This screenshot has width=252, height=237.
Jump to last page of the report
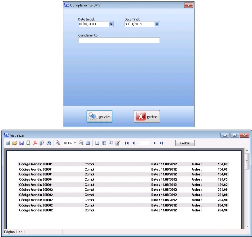[161, 143]
